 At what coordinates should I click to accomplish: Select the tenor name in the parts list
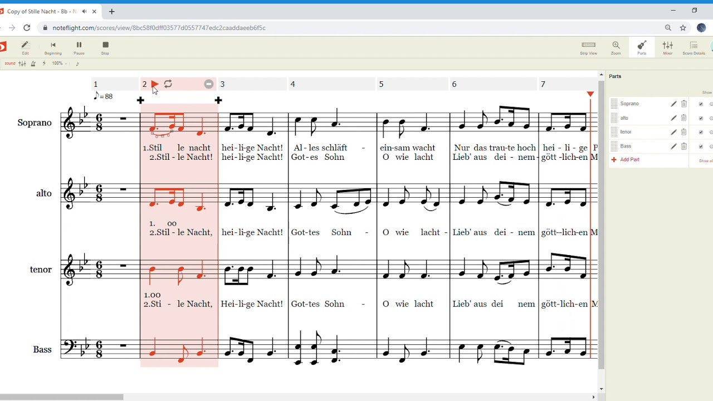tap(626, 132)
